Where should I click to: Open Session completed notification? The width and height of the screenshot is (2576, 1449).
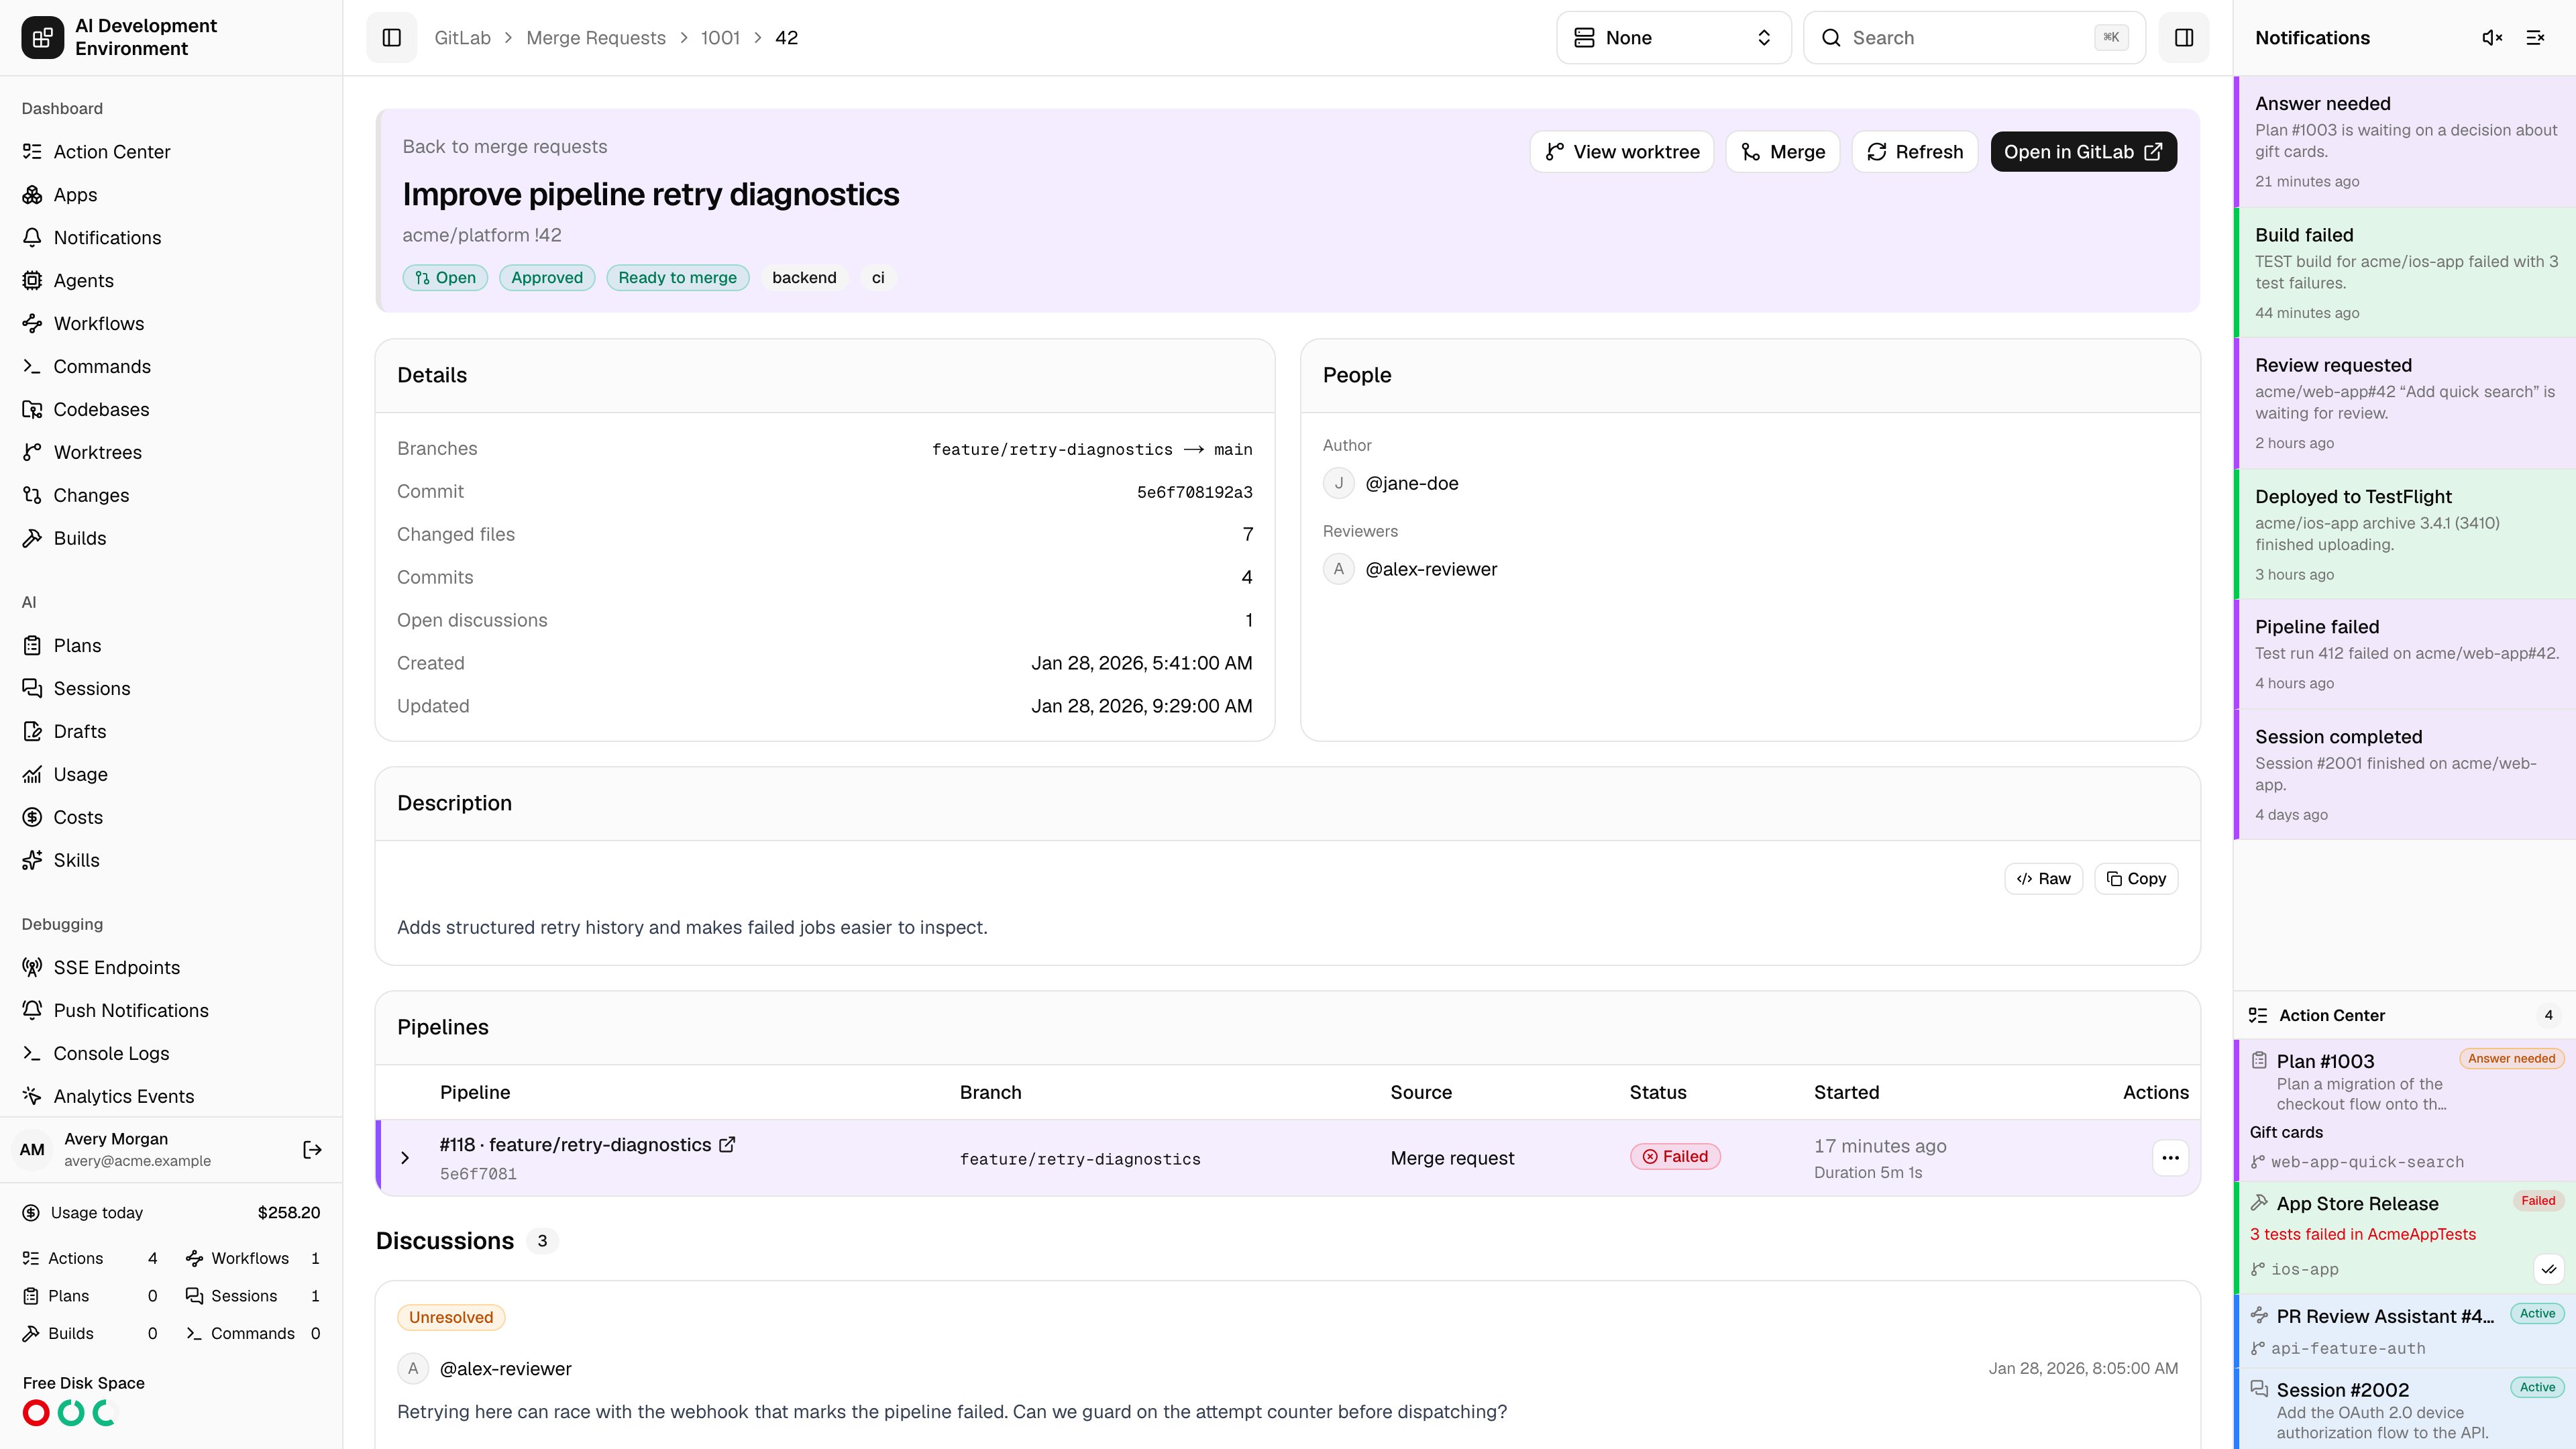pyautogui.click(x=2405, y=774)
